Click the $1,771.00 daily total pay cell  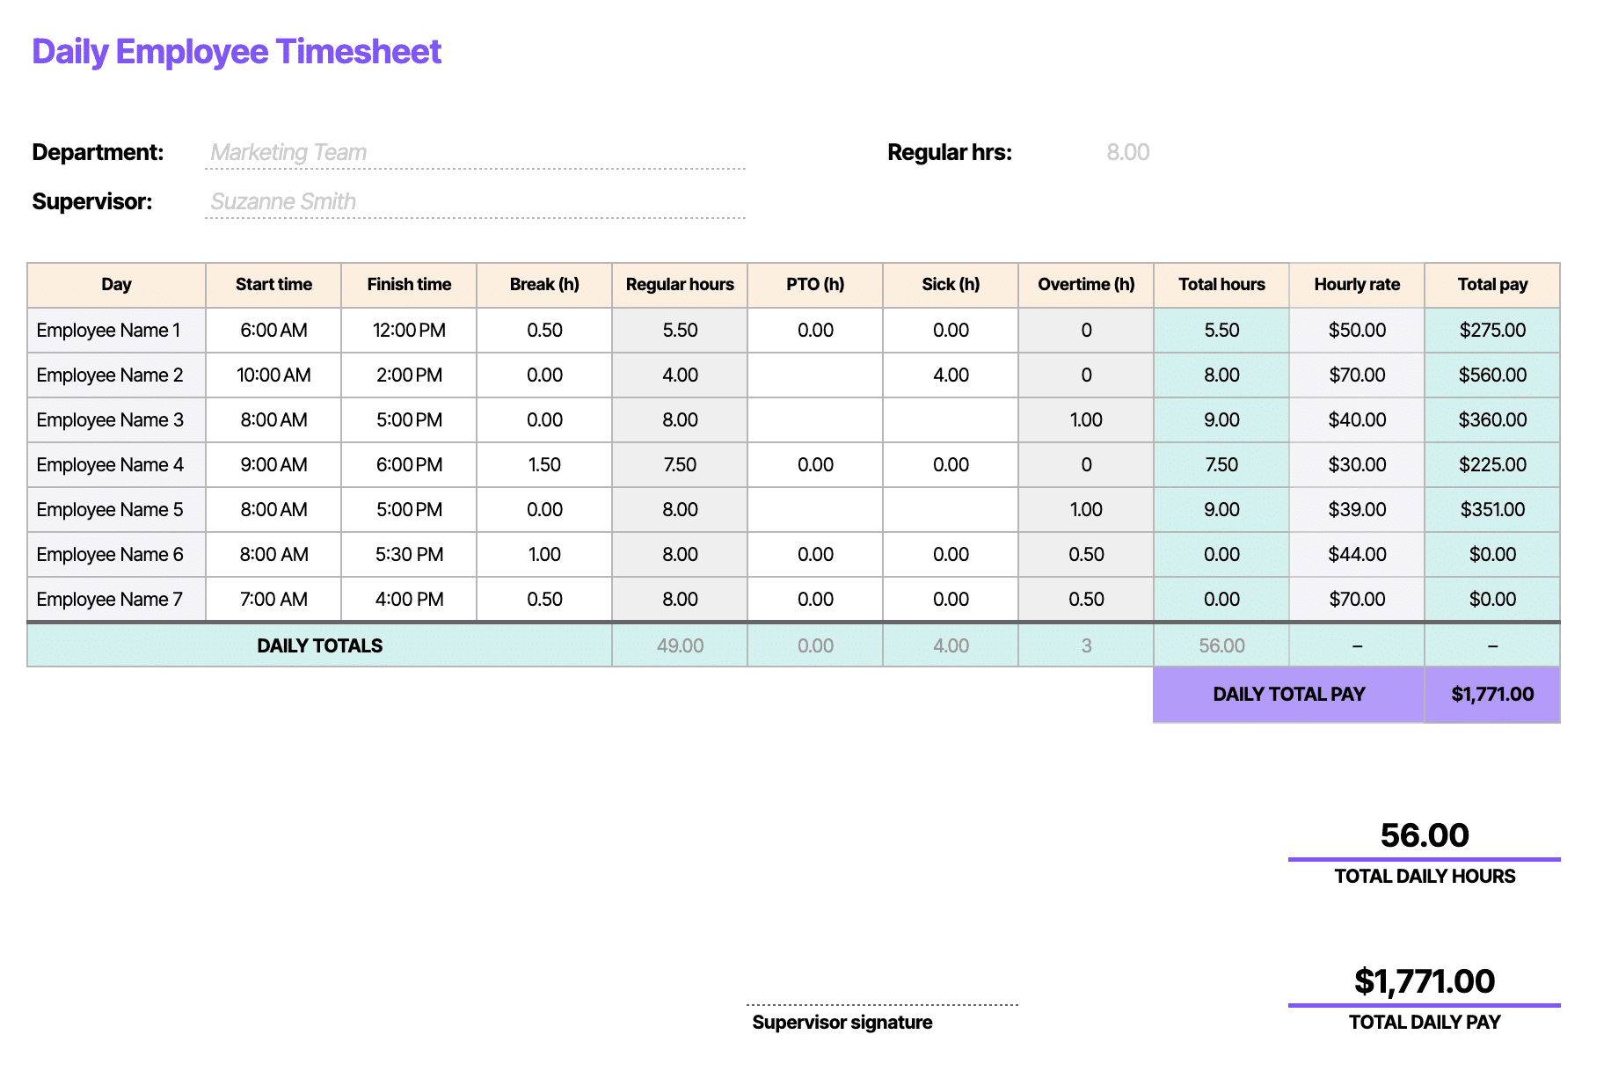pyautogui.click(x=1492, y=695)
